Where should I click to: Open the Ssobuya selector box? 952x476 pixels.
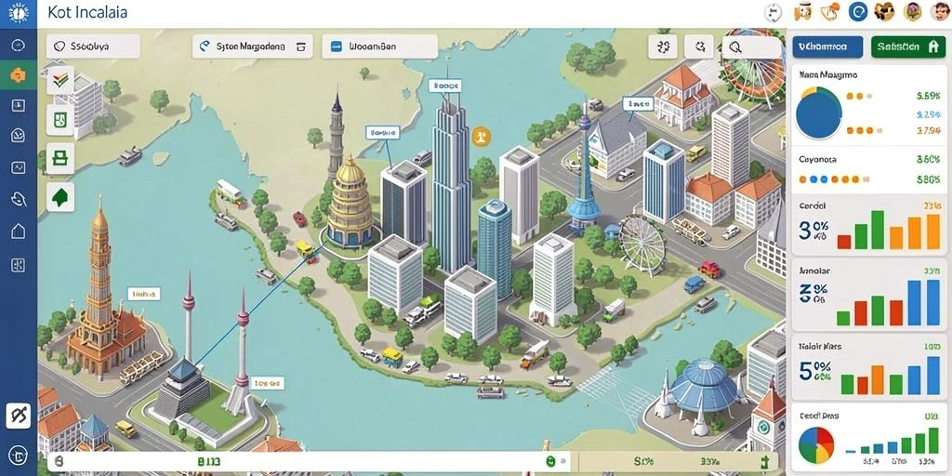tap(93, 46)
